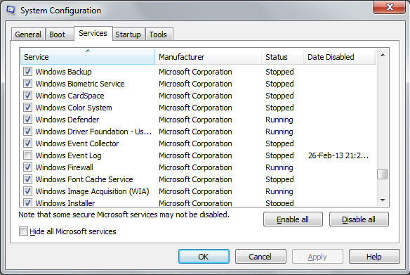Toggle the Windows Color System checkbox
Viewport: 410px width, 275px height.
click(x=27, y=108)
